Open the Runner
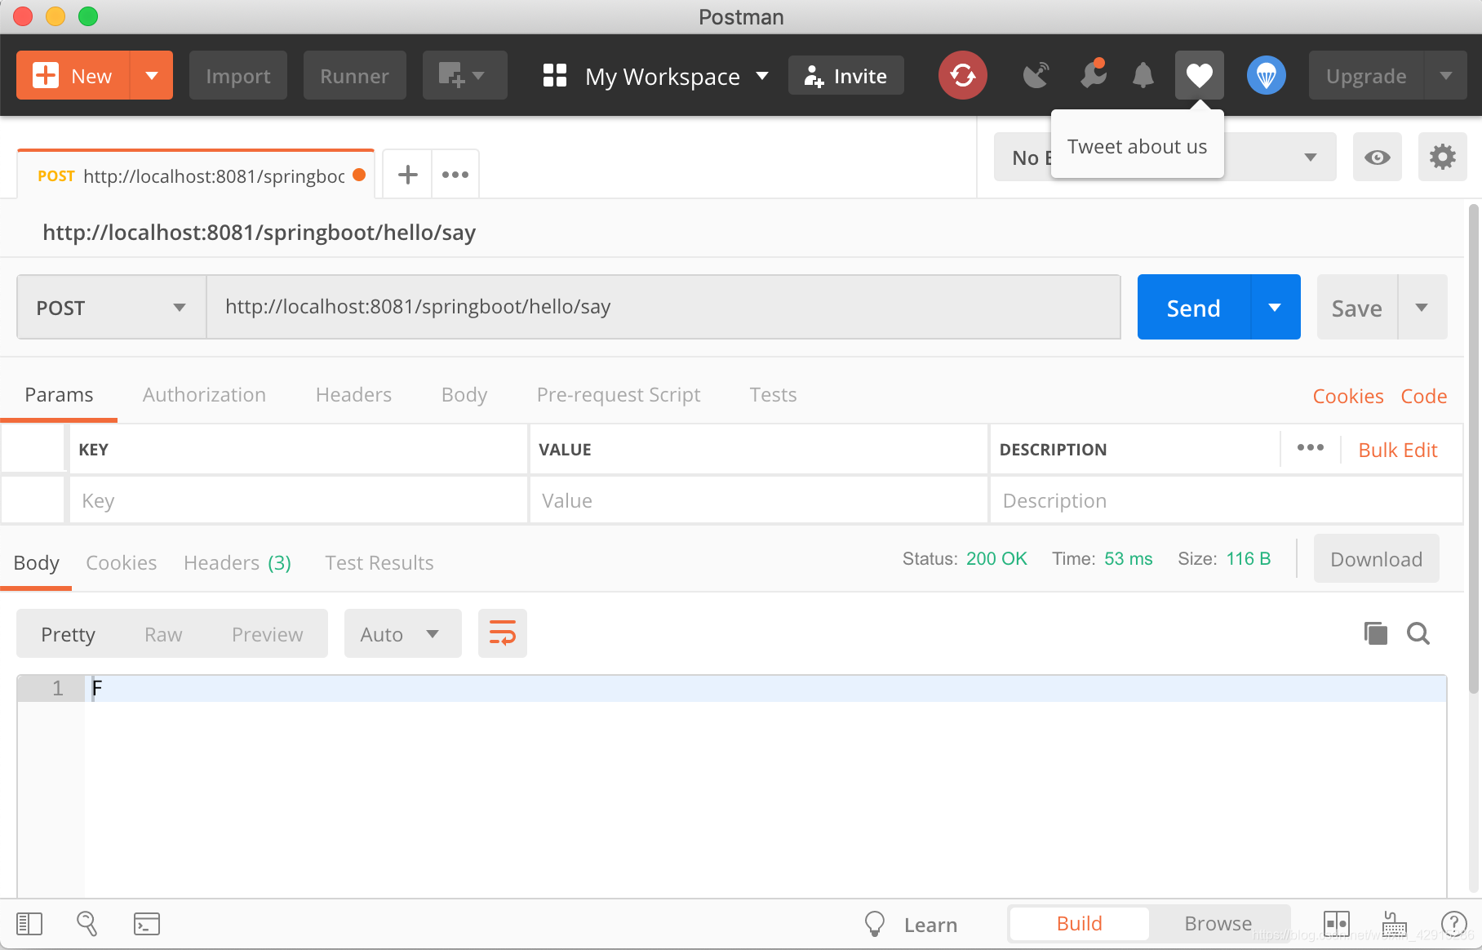The image size is (1482, 950). coord(354,75)
